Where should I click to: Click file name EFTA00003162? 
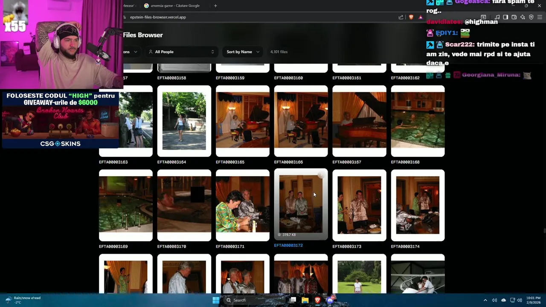(x=405, y=78)
